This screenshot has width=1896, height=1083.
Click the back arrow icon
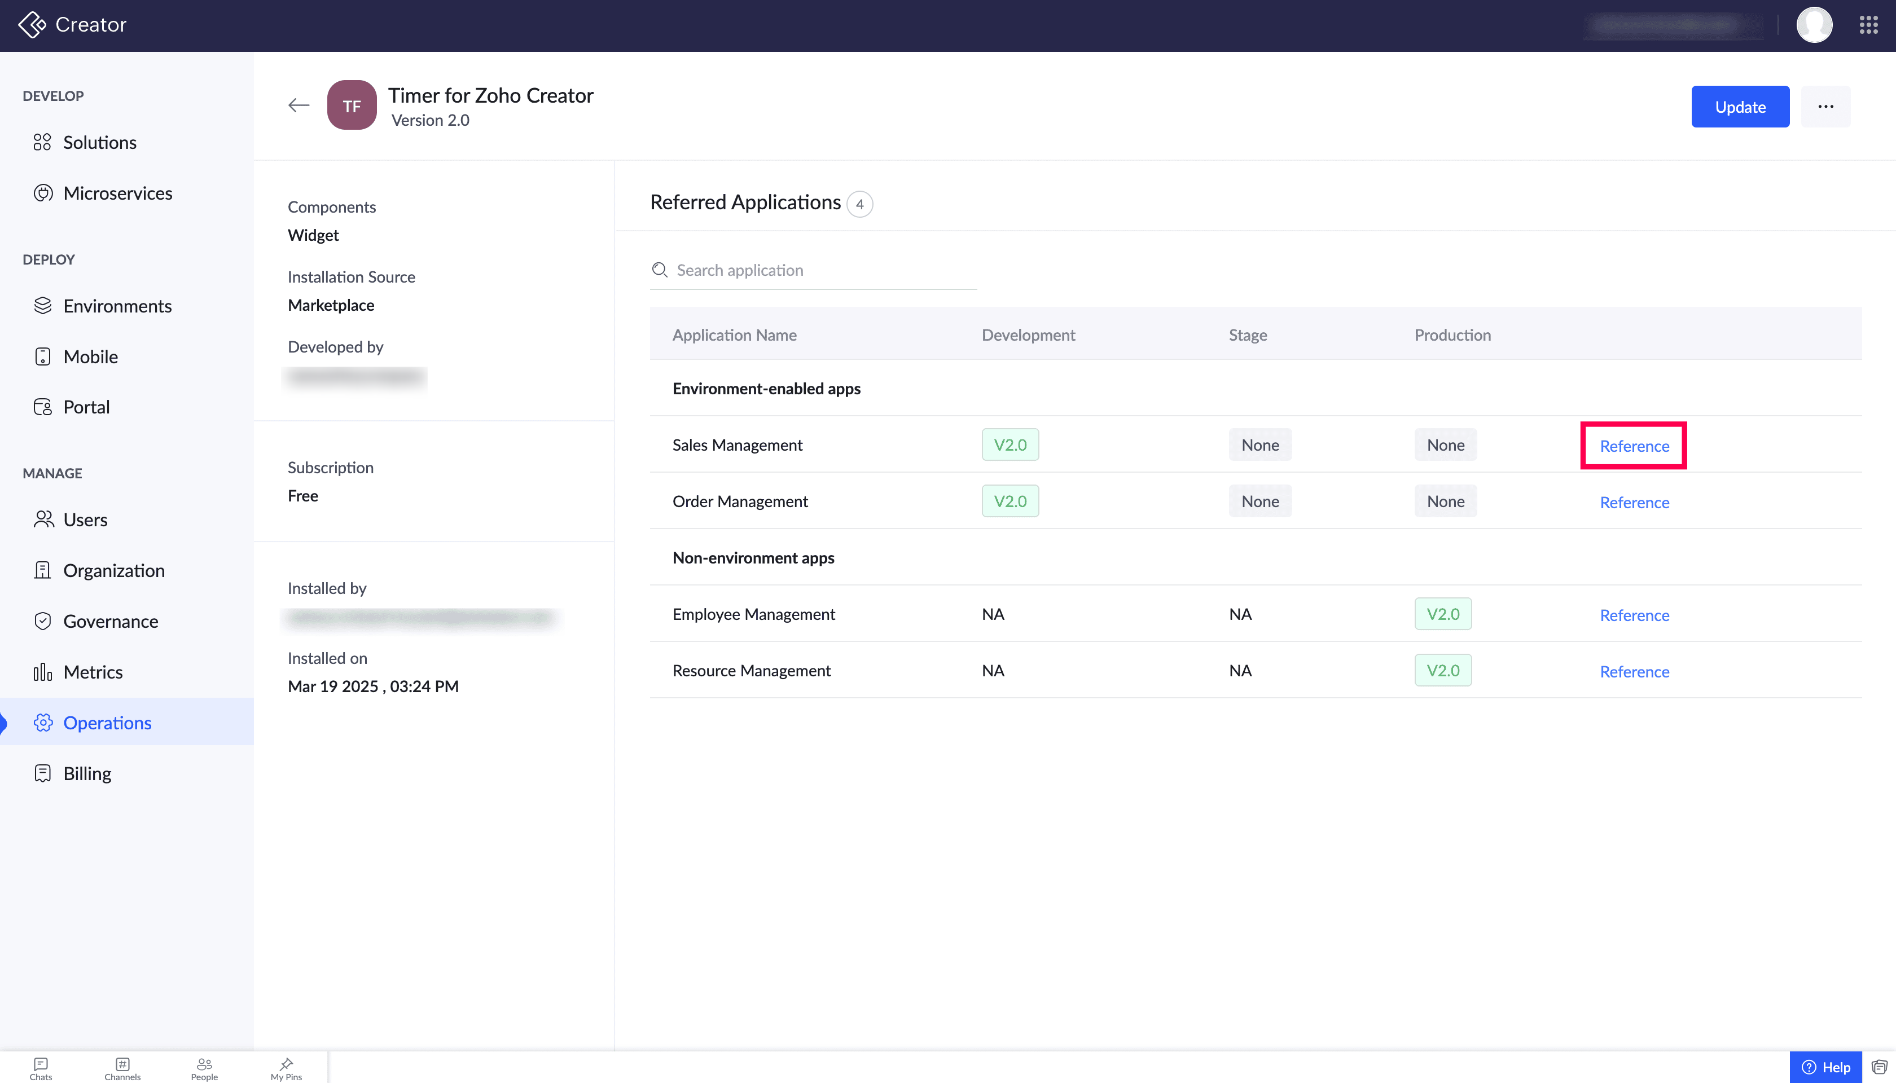(299, 105)
